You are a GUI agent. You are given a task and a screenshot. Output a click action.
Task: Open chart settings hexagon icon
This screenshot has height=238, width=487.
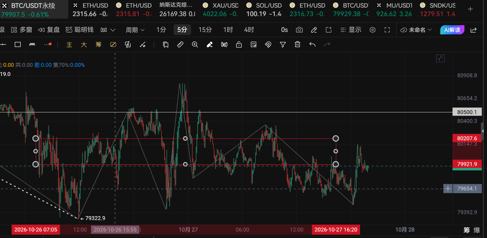pyautogui.click(x=373, y=30)
